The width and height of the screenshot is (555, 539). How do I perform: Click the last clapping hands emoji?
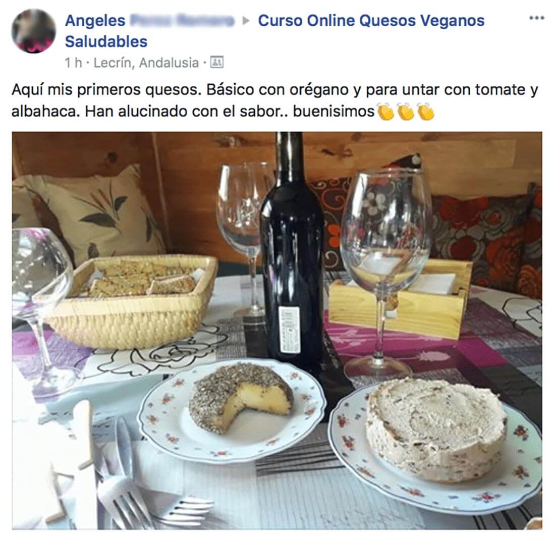[x=426, y=111]
